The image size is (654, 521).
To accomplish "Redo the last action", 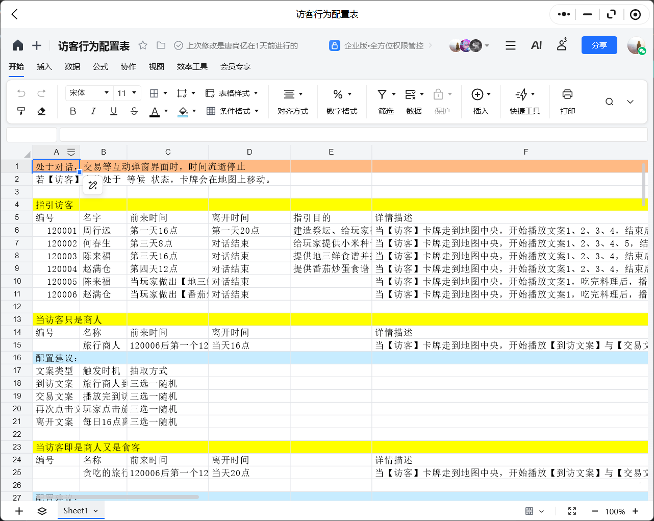I will [x=41, y=93].
